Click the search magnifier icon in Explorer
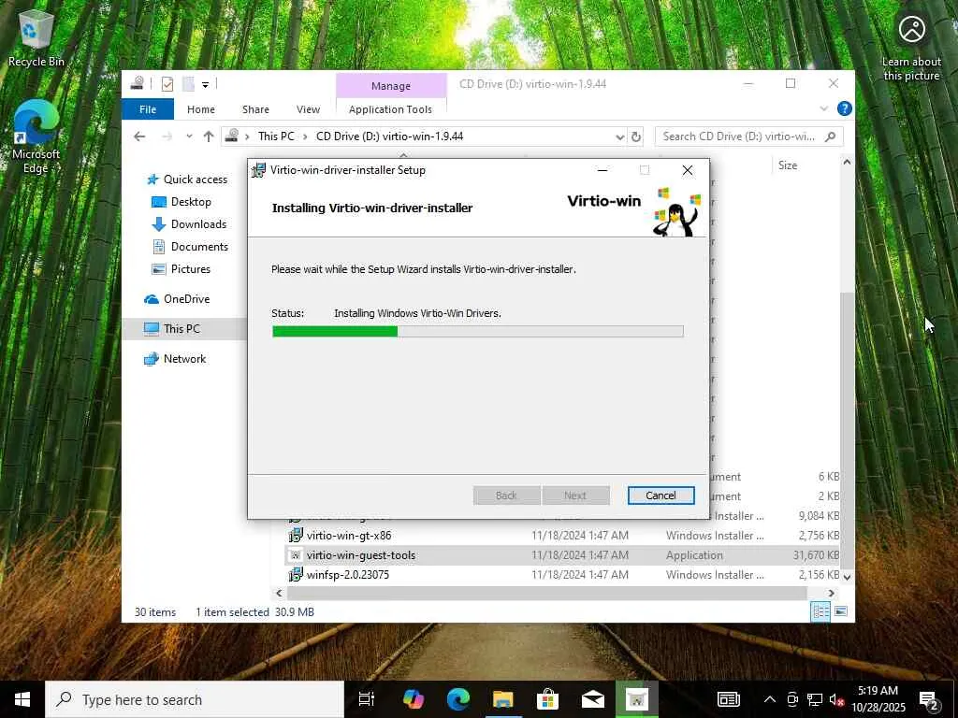The height and width of the screenshot is (718, 958). click(830, 136)
